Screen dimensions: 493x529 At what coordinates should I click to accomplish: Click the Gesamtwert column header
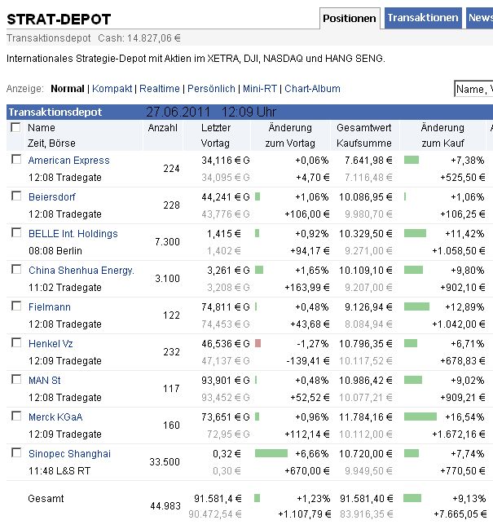click(364, 128)
